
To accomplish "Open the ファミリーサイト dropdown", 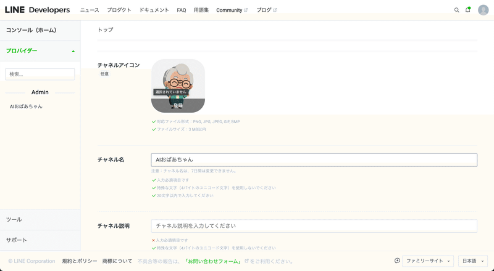I will point(428,261).
